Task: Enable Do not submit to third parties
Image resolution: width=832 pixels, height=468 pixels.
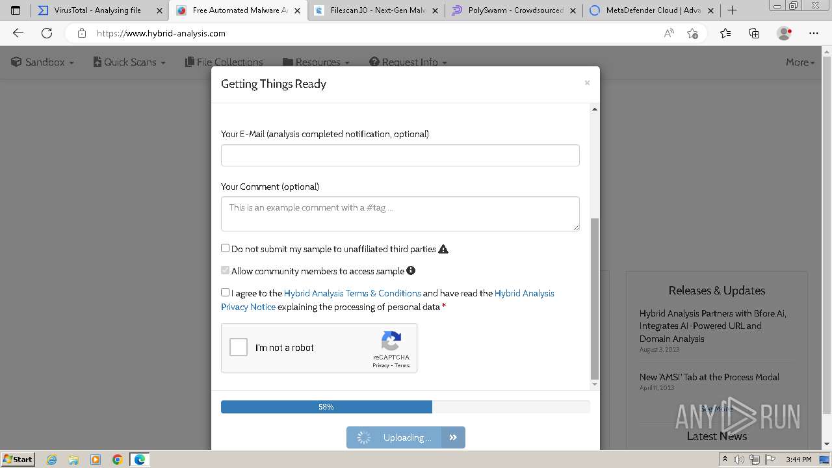Action: [225, 248]
